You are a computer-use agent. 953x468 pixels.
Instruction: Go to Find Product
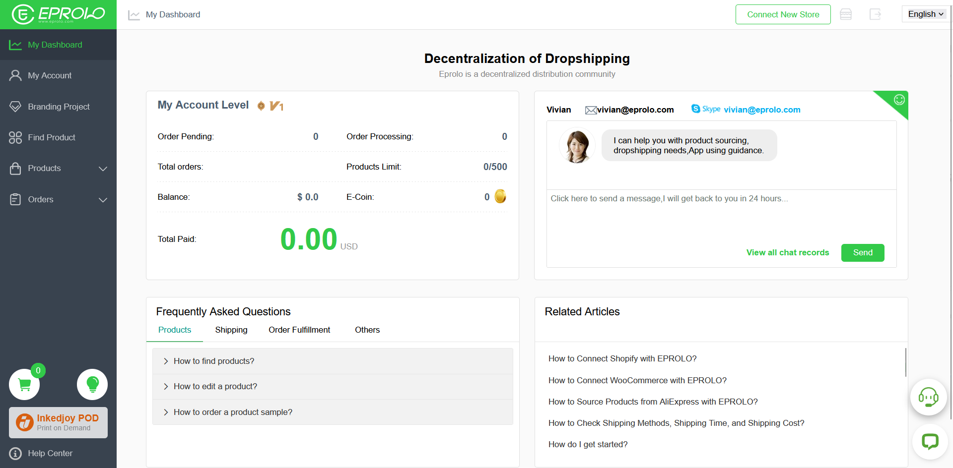click(x=58, y=137)
